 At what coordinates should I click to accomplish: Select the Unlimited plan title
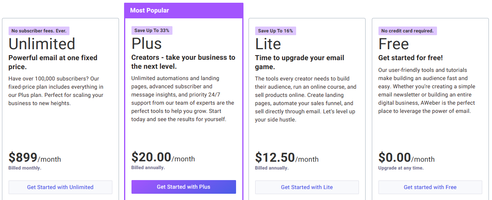pyautogui.click(x=42, y=44)
